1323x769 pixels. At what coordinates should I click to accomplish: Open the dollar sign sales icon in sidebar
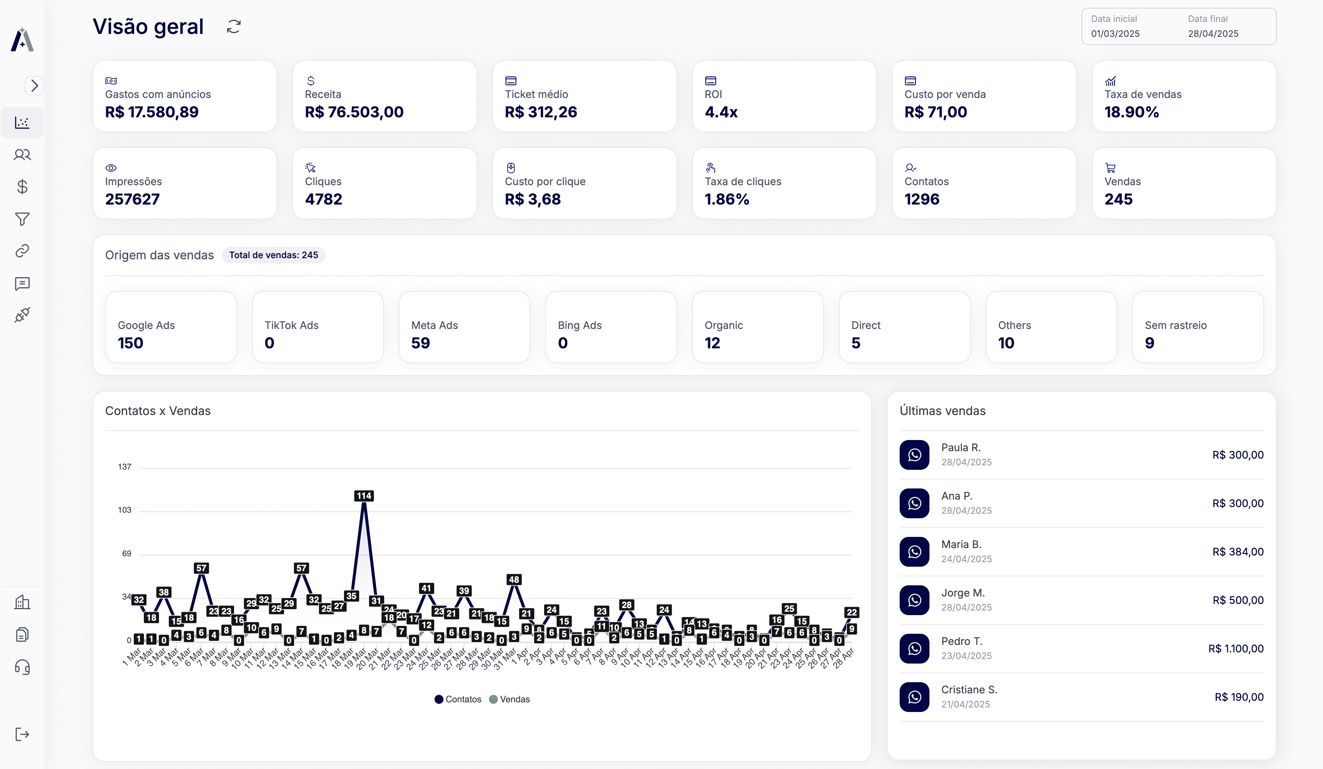[22, 187]
